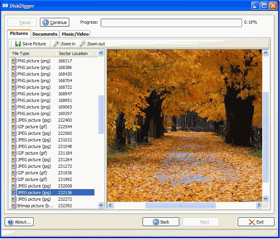The height and width of the screenshot is (239, 280).
Task: Click the preview horizontal scrollbar thumb
Action: pos(180,205)
